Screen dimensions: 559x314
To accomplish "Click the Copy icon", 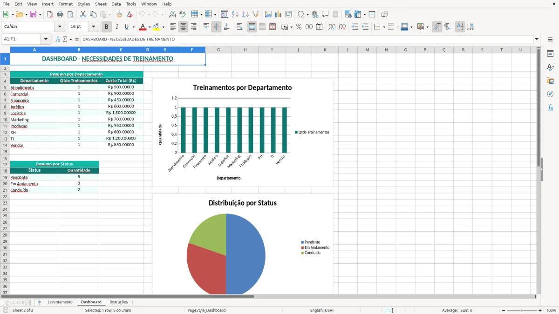I will (x=93, y=14).
